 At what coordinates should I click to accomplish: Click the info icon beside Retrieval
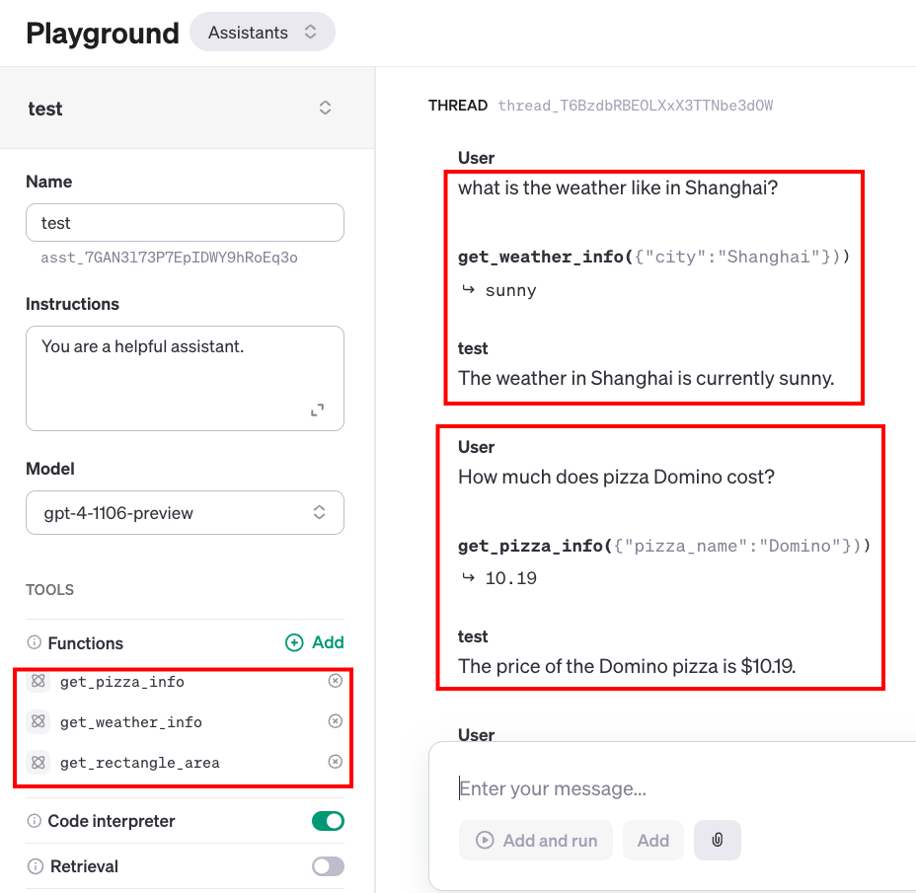(35, 866)
